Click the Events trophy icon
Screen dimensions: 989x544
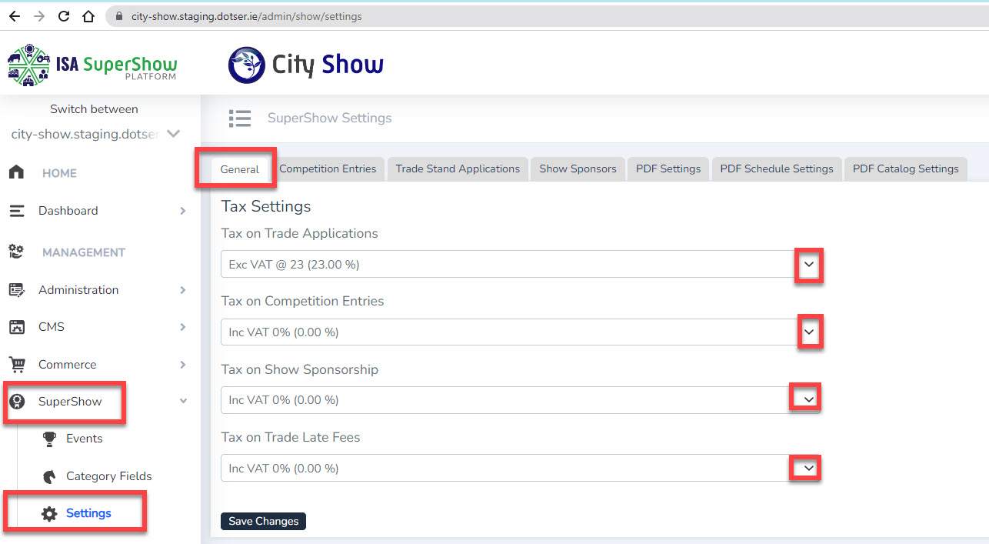click(x=49, y=439)
